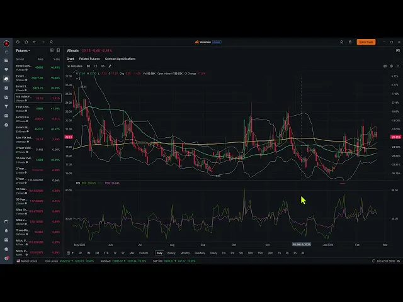Open the history clock icon in top bar
403x302 pixels.
18,42
